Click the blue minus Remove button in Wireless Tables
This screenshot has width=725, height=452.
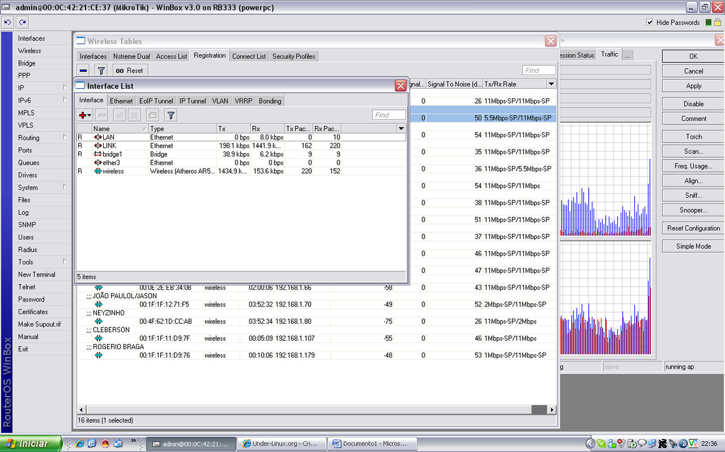click(x=83, y=71)
